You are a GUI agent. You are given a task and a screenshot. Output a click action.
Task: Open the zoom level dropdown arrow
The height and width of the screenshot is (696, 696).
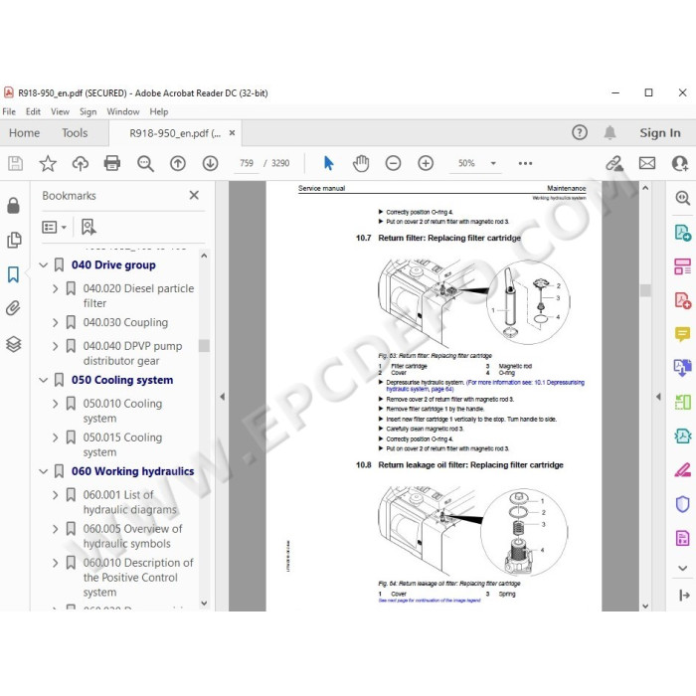(x=493, y=163)
